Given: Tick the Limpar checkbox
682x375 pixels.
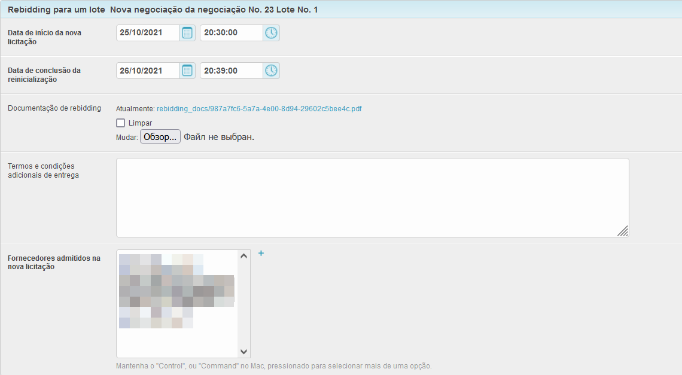Looking at the screenshot, I should coord(121,123).
